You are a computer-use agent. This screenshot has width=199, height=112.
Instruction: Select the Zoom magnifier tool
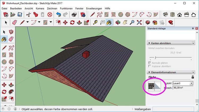[x=132, y=22]
